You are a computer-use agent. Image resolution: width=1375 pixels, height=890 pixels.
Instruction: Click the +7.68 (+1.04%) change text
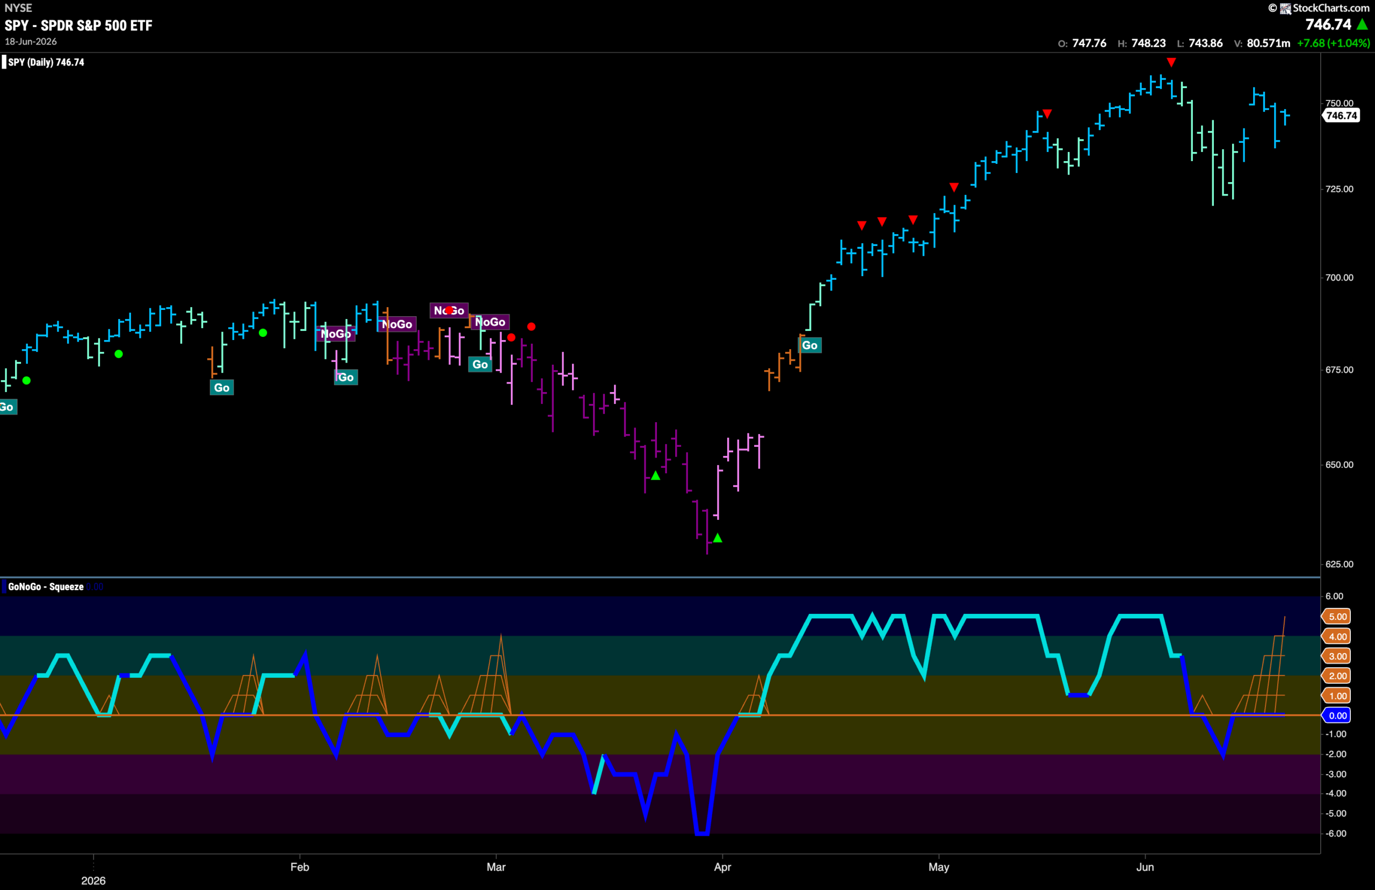(1334, 44)
